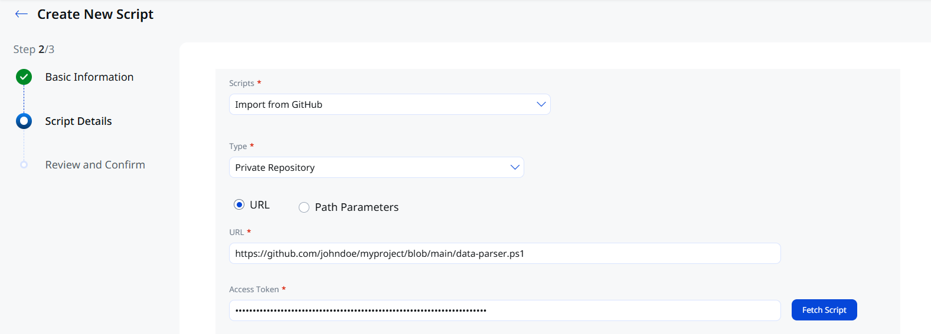Select the Script Details step

[x=79, y=121]
